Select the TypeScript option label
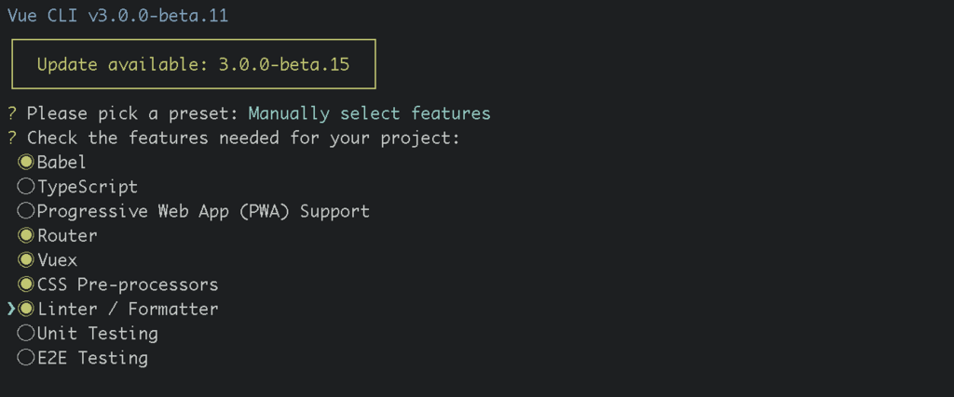 point(88,187)
